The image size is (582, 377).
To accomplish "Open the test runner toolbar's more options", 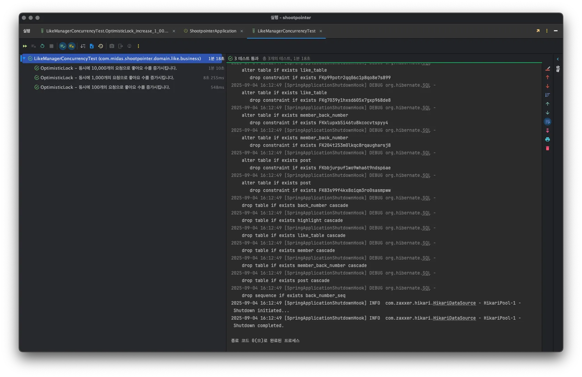I will [x=138, y=46].
